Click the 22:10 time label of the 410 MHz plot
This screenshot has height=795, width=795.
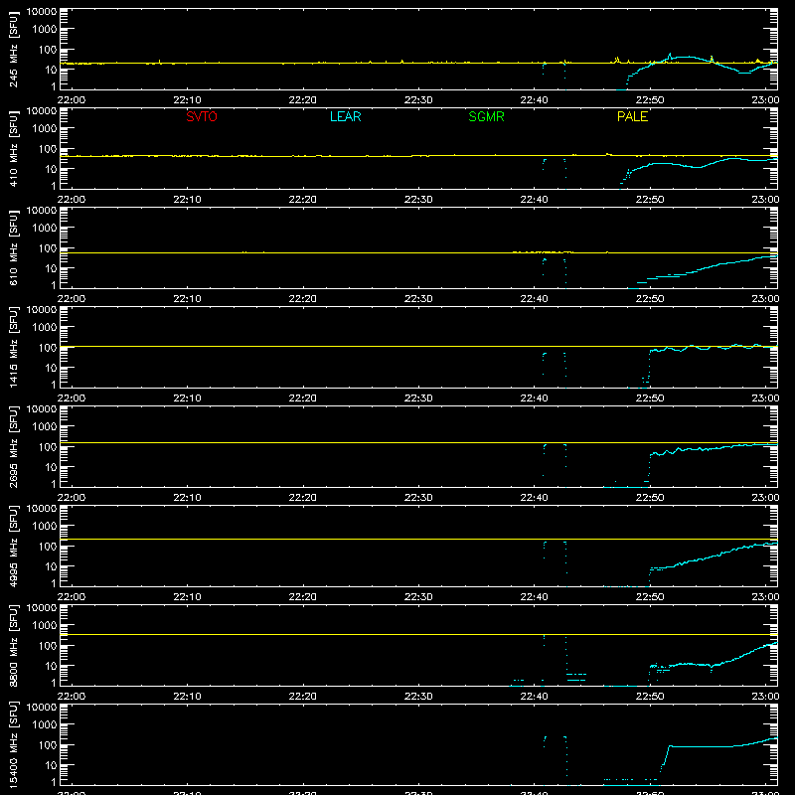pos(187,200)
